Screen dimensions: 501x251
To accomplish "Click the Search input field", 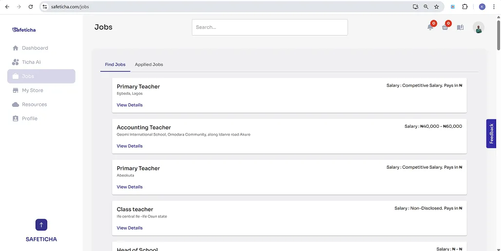I will pos(270,27).
